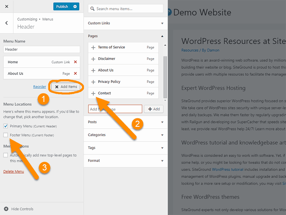Check the auto add top-level pages option
This screenshot has width=286, height=215.
pos(5,155)
